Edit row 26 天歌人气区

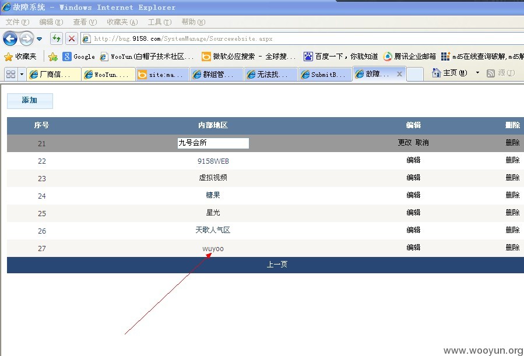pos(413,230)
